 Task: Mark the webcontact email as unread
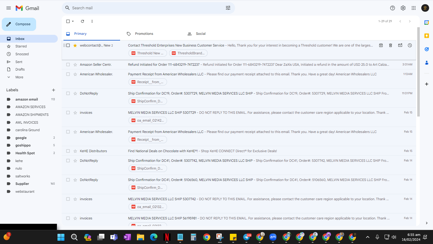click(400, 45)
